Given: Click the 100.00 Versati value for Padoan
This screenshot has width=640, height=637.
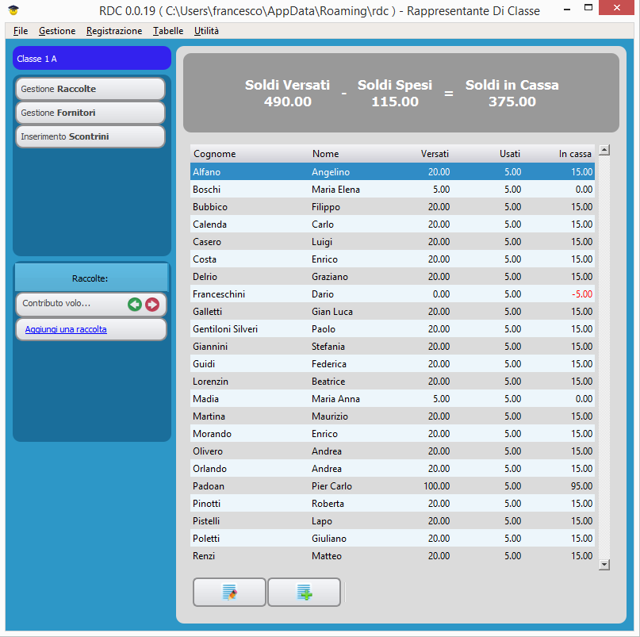Looking at the screenshot, I should point(436,486).
